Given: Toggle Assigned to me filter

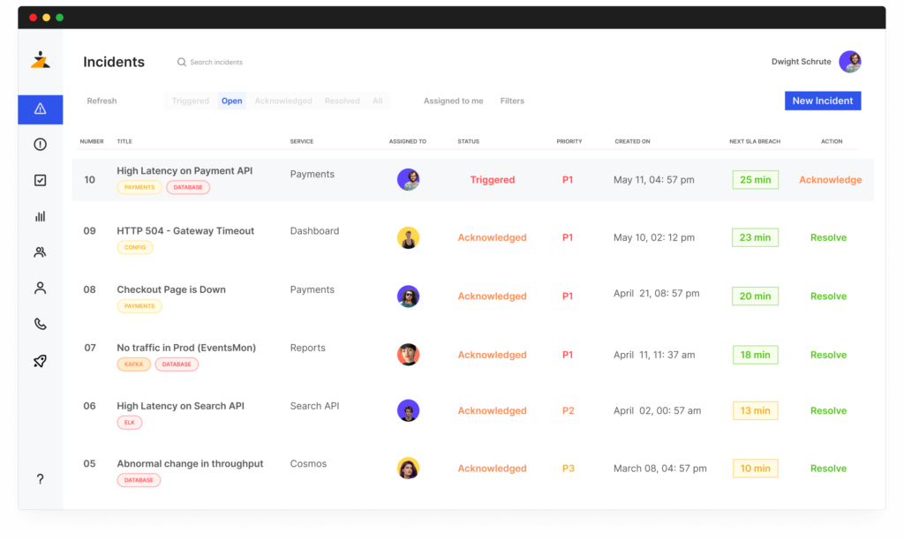Looking at the screenshot, I should tap(453, 101).
